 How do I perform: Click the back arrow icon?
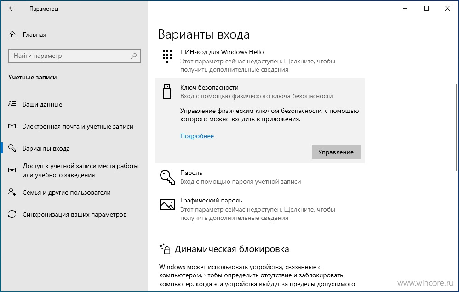[11, 8]
